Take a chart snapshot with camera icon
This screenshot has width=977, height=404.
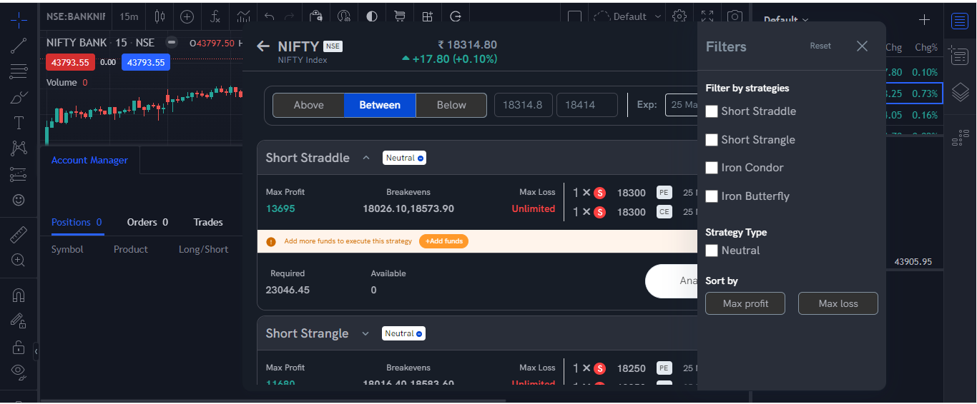click(x=735, y=16)
